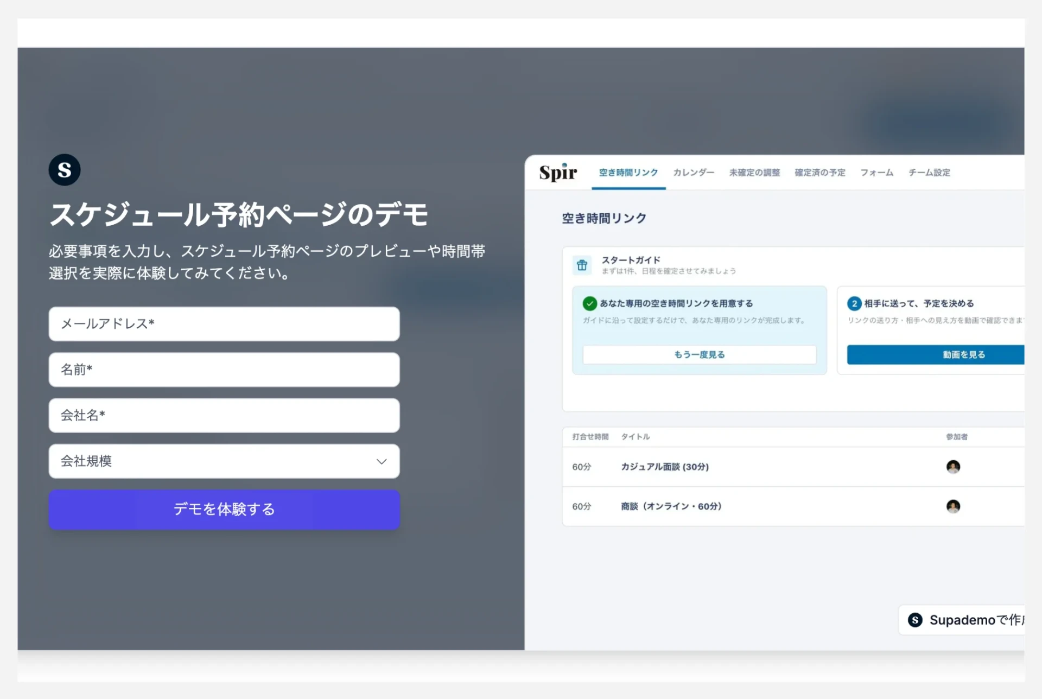Screen dimensions: 1042x699
Task: Focus the 会社名 input field
Action: (x=224, y=416)
